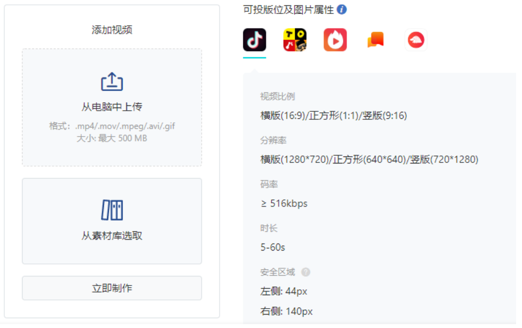Click the resolution value 横版(1280*720)
Viewport: 522px width, 328px height.
tap(294, 160)
